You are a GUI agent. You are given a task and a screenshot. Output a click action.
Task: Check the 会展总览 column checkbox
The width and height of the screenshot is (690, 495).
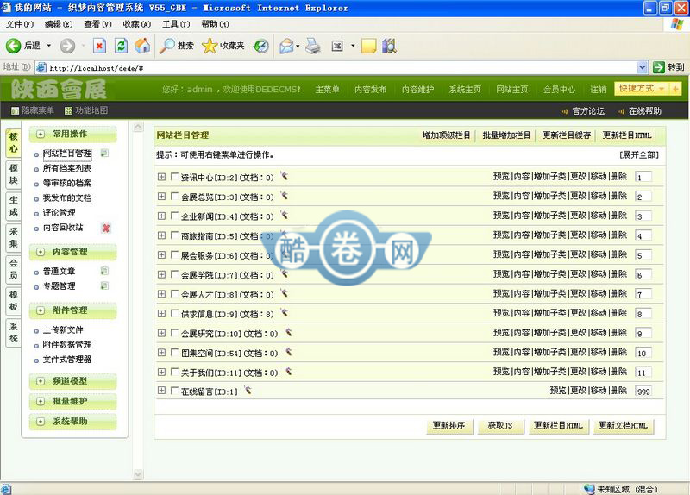click(174, 196)
